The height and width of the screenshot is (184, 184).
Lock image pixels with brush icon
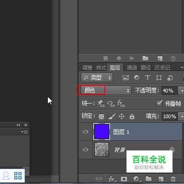point(112,116)
